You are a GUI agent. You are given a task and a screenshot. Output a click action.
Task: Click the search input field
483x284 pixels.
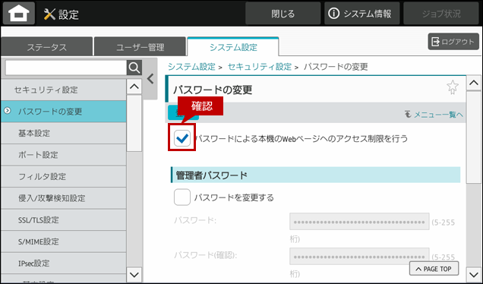coord(66,68)
